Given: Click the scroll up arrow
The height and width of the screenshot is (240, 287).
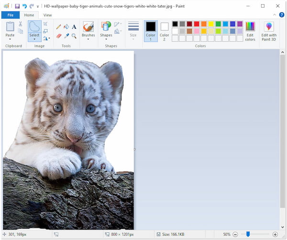Looking at the screenshot, I should pos(283,52).
